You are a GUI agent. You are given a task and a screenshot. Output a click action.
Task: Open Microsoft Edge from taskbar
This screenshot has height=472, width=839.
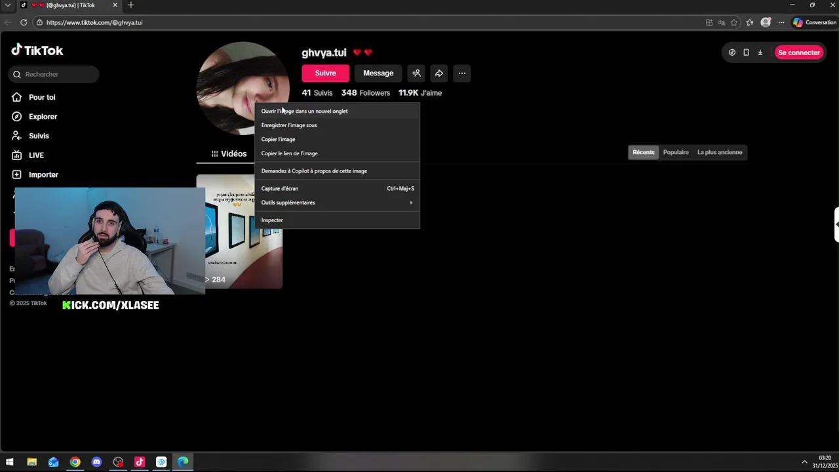tap(183, 462)
